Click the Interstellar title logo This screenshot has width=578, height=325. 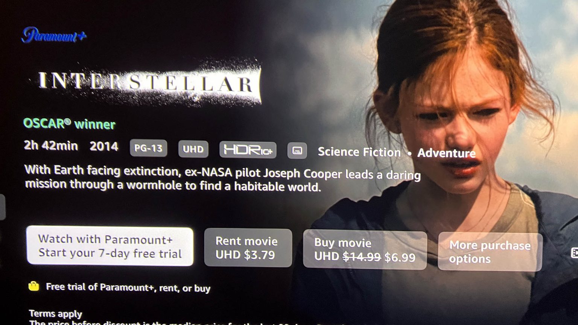(x=146, y=82)
